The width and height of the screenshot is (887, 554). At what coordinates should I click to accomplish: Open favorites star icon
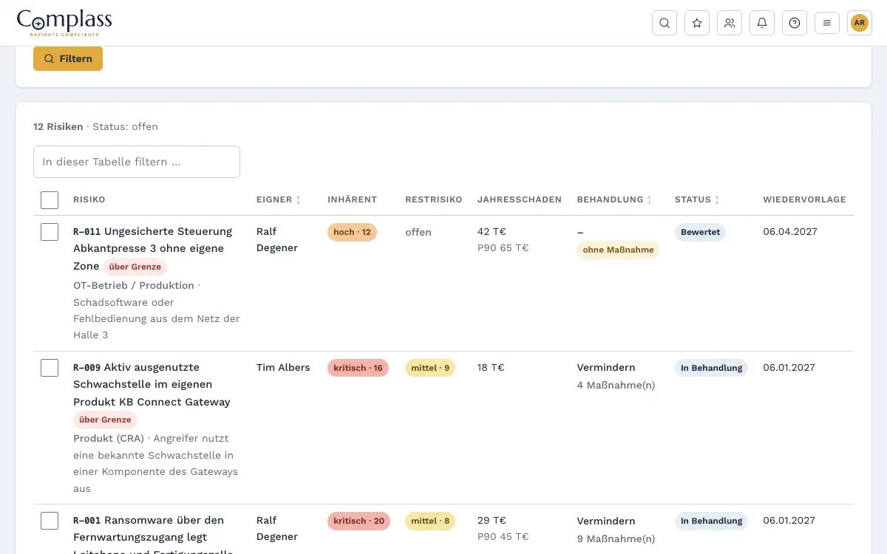[697, 23]
